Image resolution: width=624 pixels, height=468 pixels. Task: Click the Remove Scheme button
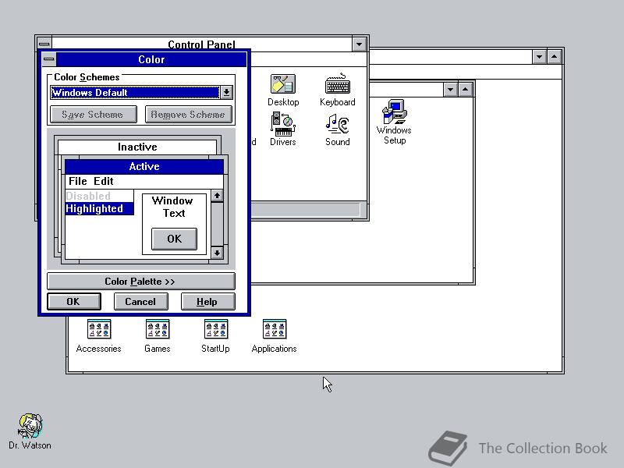[189, 115]
